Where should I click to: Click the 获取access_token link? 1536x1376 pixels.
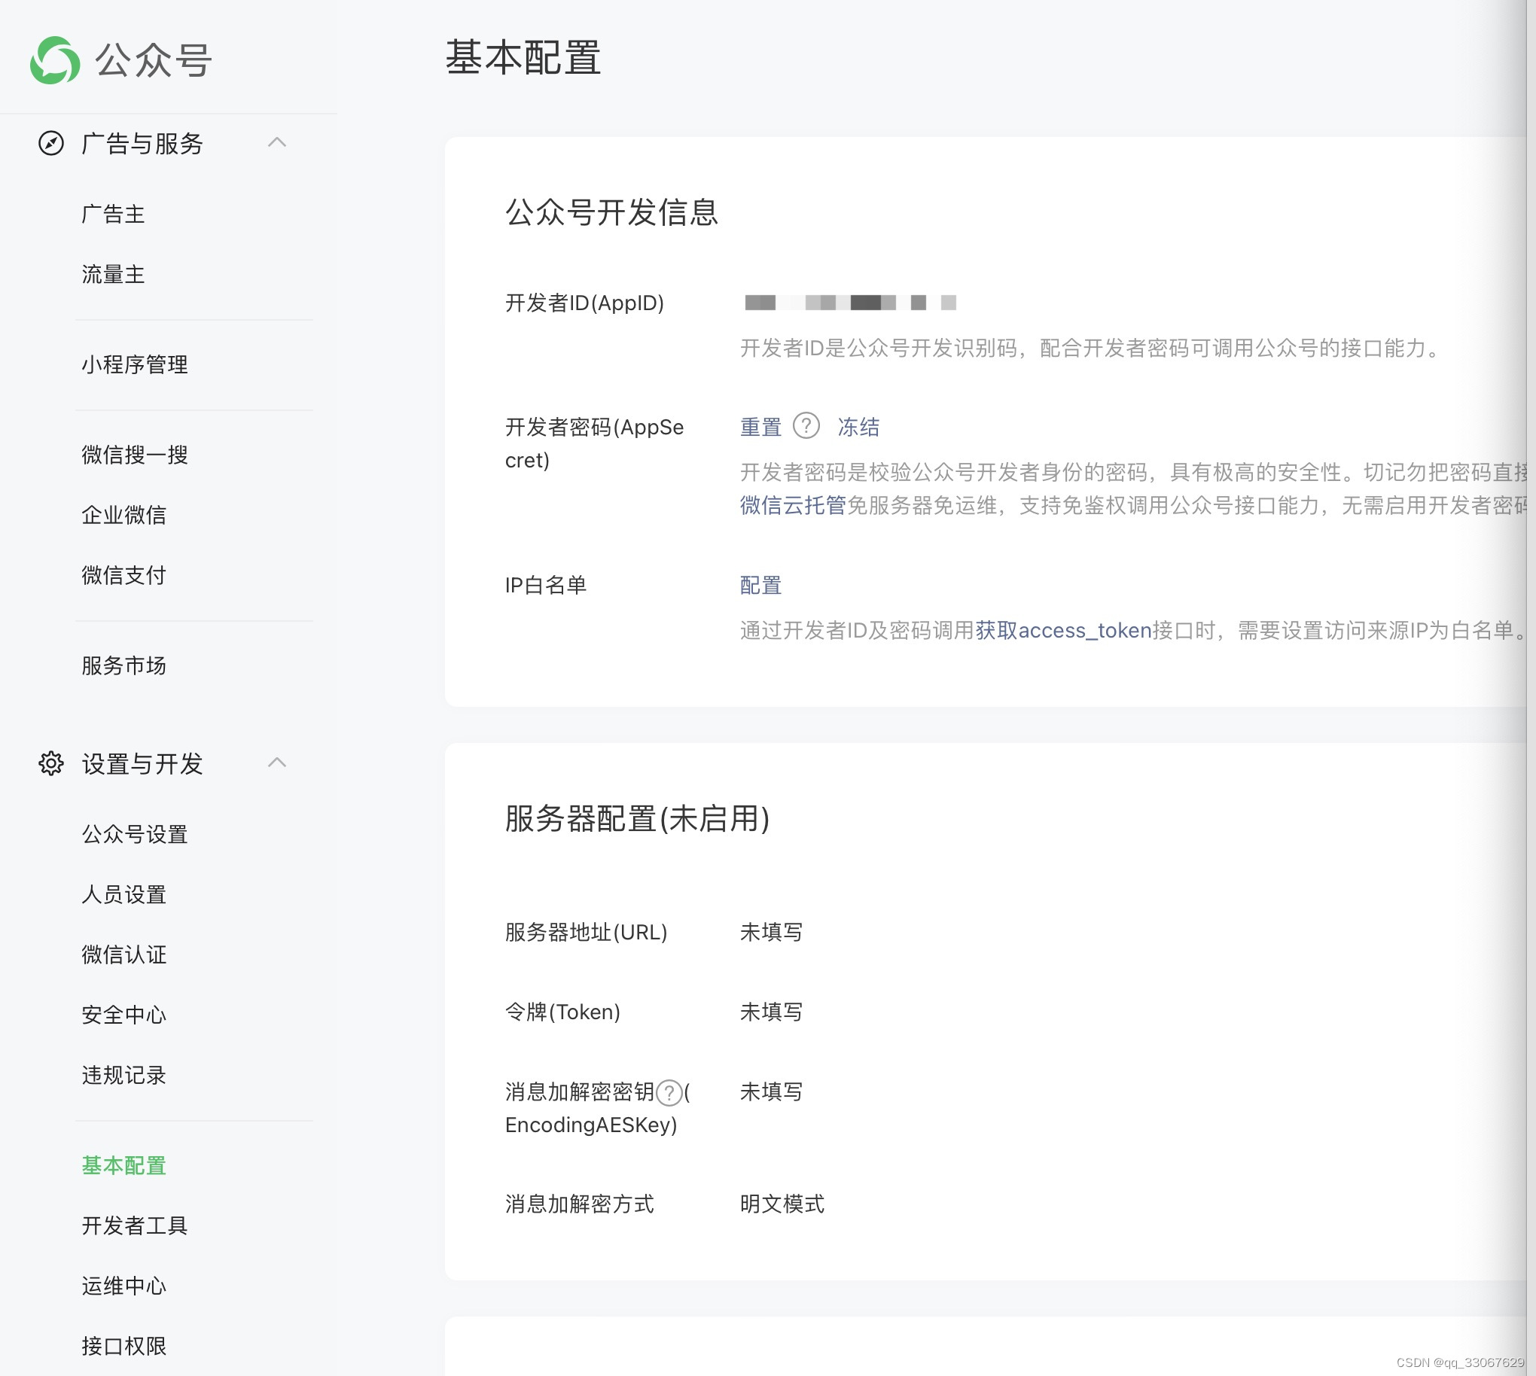1062,631
